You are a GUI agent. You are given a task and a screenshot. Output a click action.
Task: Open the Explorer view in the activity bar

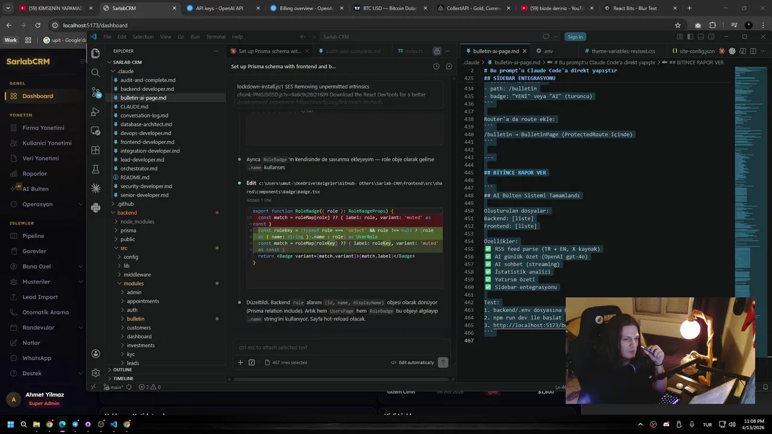point(95,53)
